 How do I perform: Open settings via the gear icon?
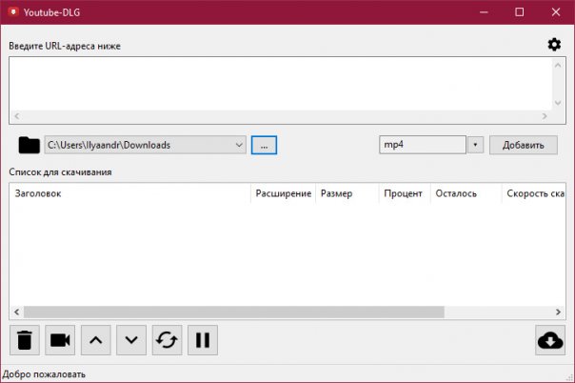554,45
